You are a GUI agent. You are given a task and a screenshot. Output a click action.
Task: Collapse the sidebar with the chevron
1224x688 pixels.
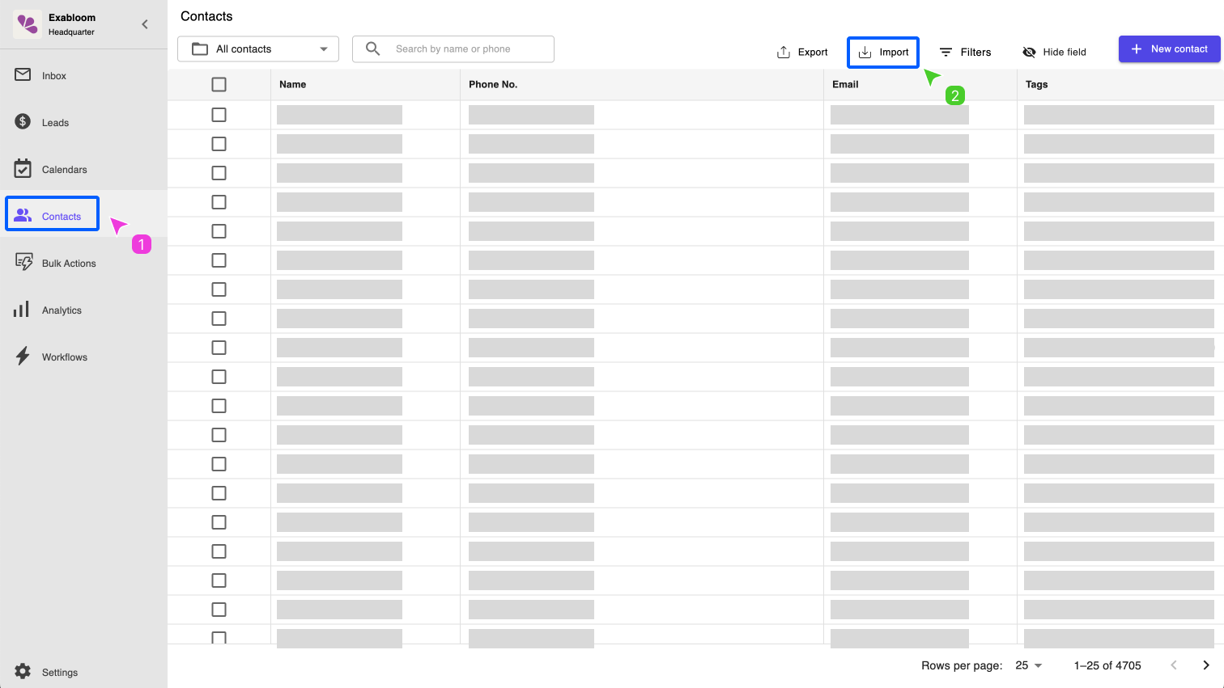[x=145, y=24]
